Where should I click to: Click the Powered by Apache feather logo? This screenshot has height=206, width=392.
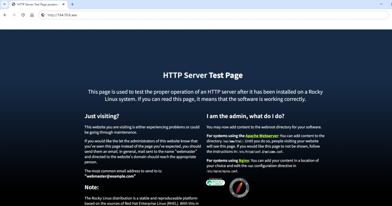click(239, 188)
